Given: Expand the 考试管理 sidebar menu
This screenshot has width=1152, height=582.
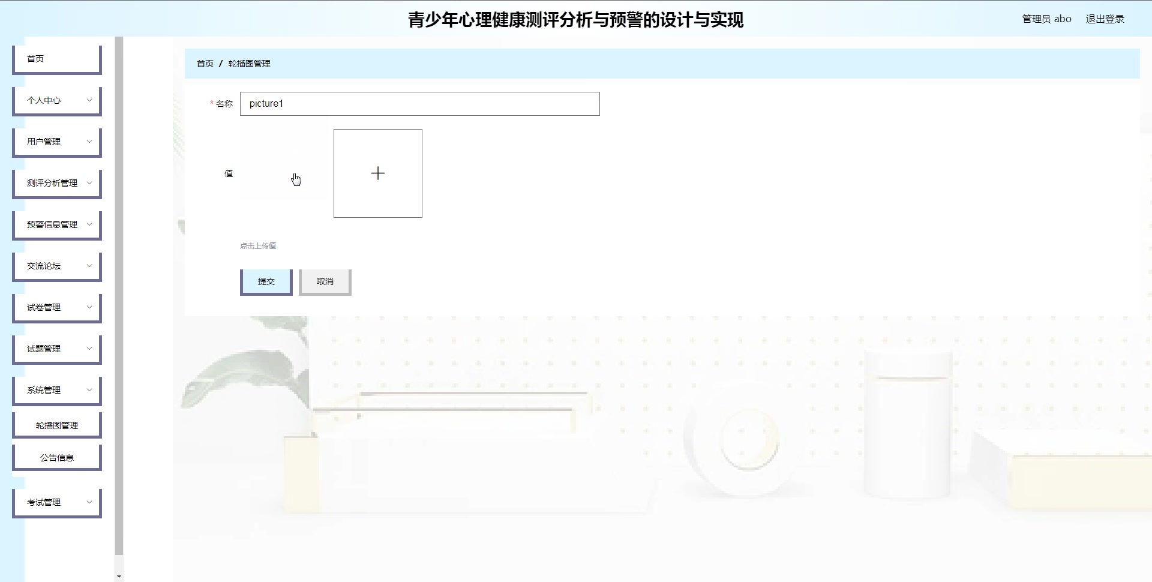Looking at the screenshot, I should (56, 502).
